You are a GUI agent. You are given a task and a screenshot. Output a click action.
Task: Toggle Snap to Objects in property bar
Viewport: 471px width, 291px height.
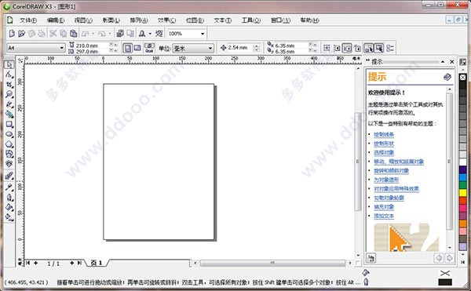(x=347, y=48)
